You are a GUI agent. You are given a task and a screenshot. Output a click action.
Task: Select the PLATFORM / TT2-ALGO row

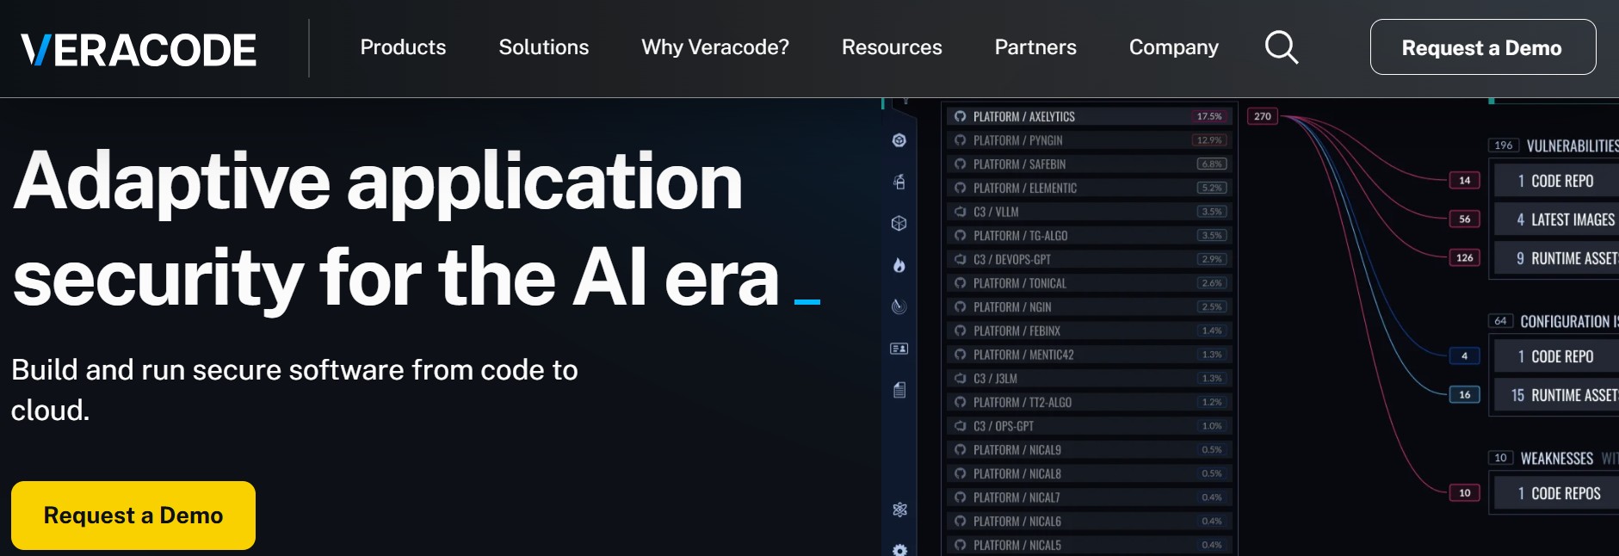pos(1091,402)
